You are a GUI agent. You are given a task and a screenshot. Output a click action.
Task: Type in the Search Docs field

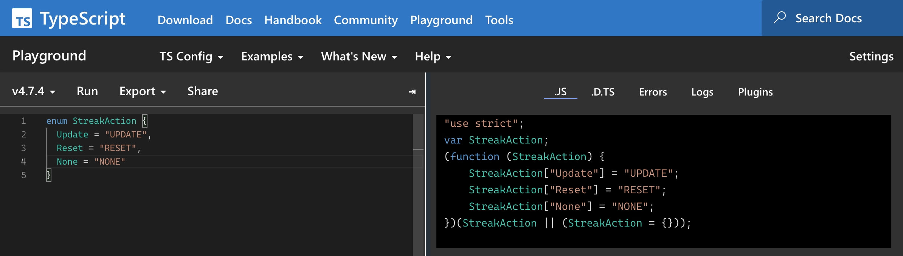pos(828,18)
